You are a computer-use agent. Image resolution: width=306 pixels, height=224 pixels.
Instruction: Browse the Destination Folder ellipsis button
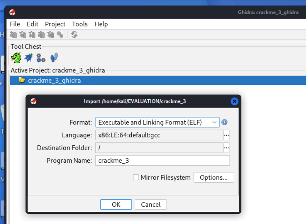tap(226, 148)
